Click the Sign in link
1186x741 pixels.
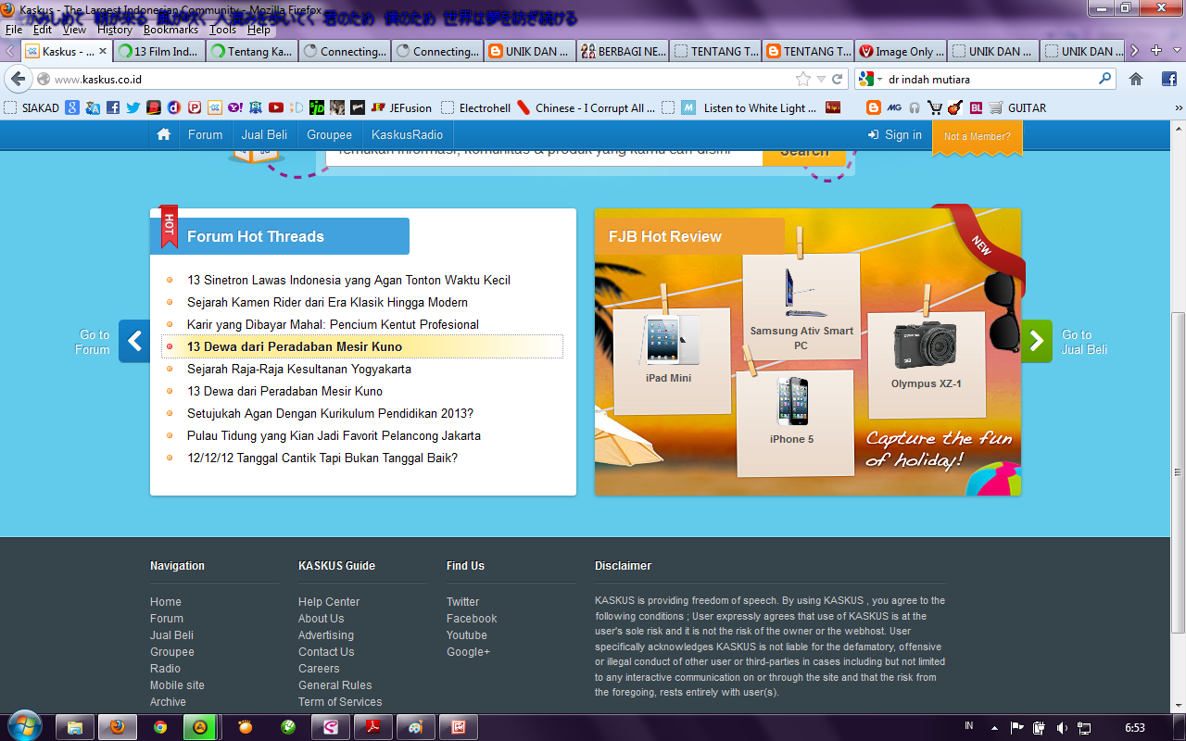[x=895, y=134]
